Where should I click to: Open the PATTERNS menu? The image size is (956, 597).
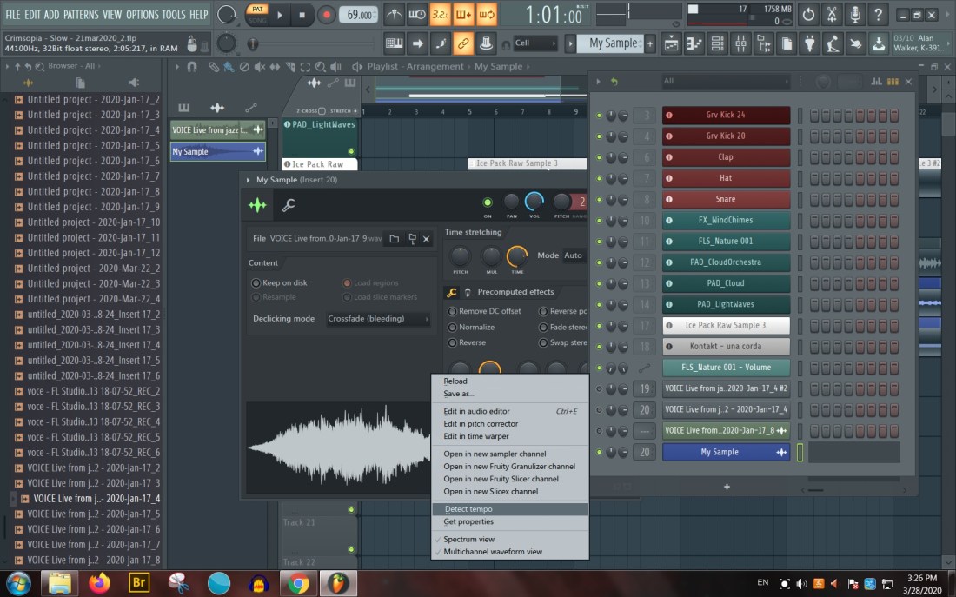81,15
